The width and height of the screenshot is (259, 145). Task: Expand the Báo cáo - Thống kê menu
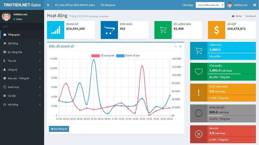pos(22,78)
